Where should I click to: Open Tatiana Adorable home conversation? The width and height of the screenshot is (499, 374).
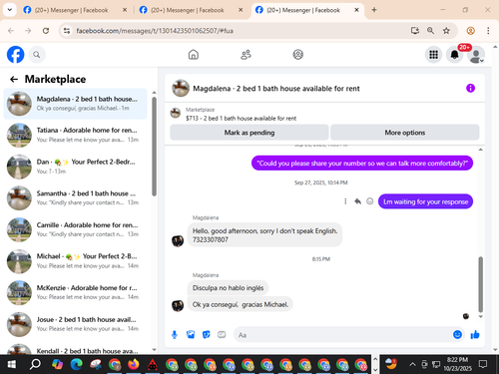coord(75,135)
